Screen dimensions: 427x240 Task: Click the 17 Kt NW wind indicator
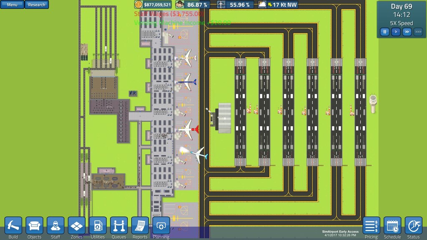pyautogui.click(x=278, y=5)
